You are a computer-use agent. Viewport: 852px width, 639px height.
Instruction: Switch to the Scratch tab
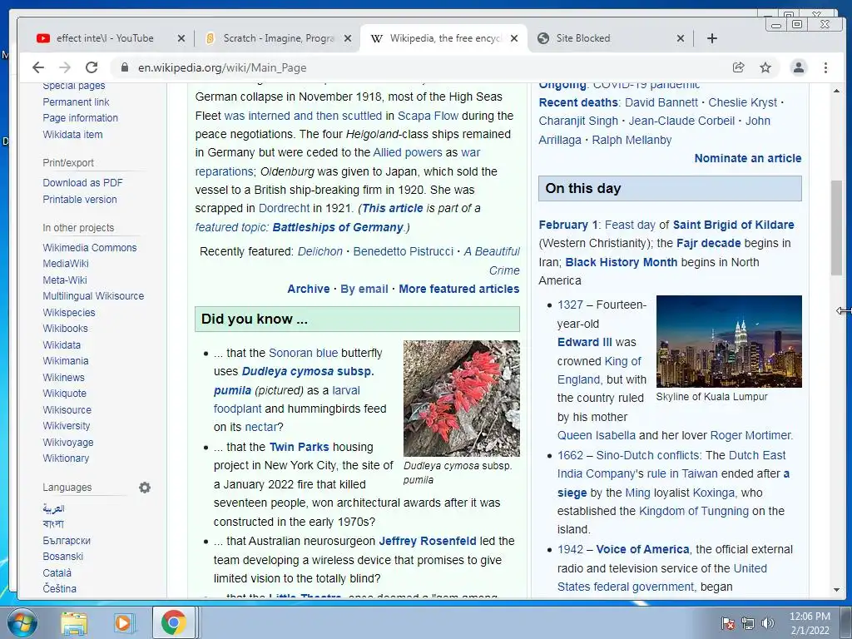(x=277, y=38)
